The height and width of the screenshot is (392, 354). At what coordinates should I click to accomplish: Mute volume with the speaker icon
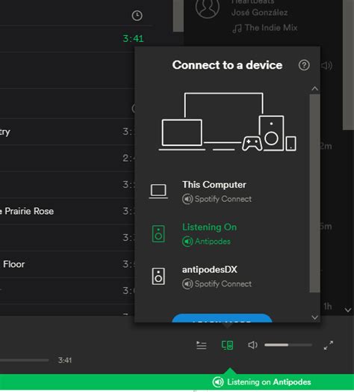(252, 345)
